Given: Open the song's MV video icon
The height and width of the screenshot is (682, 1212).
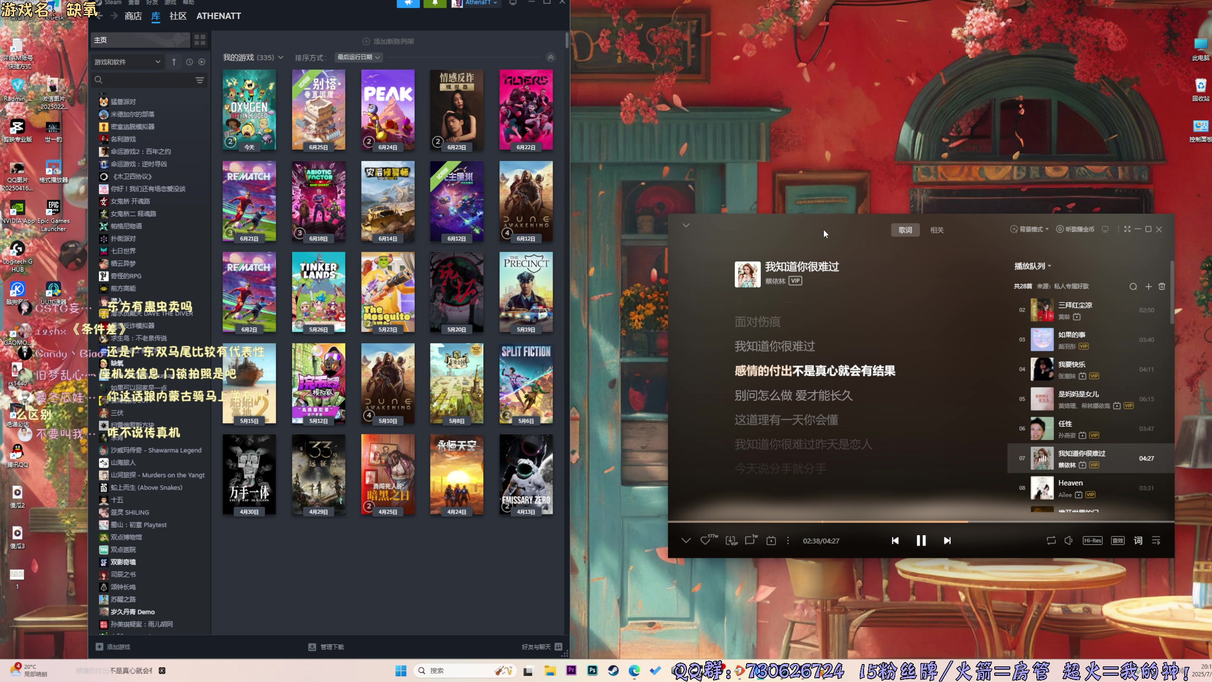Looking at the screenshot, I should pyautogui.click(x=771, y=541).
